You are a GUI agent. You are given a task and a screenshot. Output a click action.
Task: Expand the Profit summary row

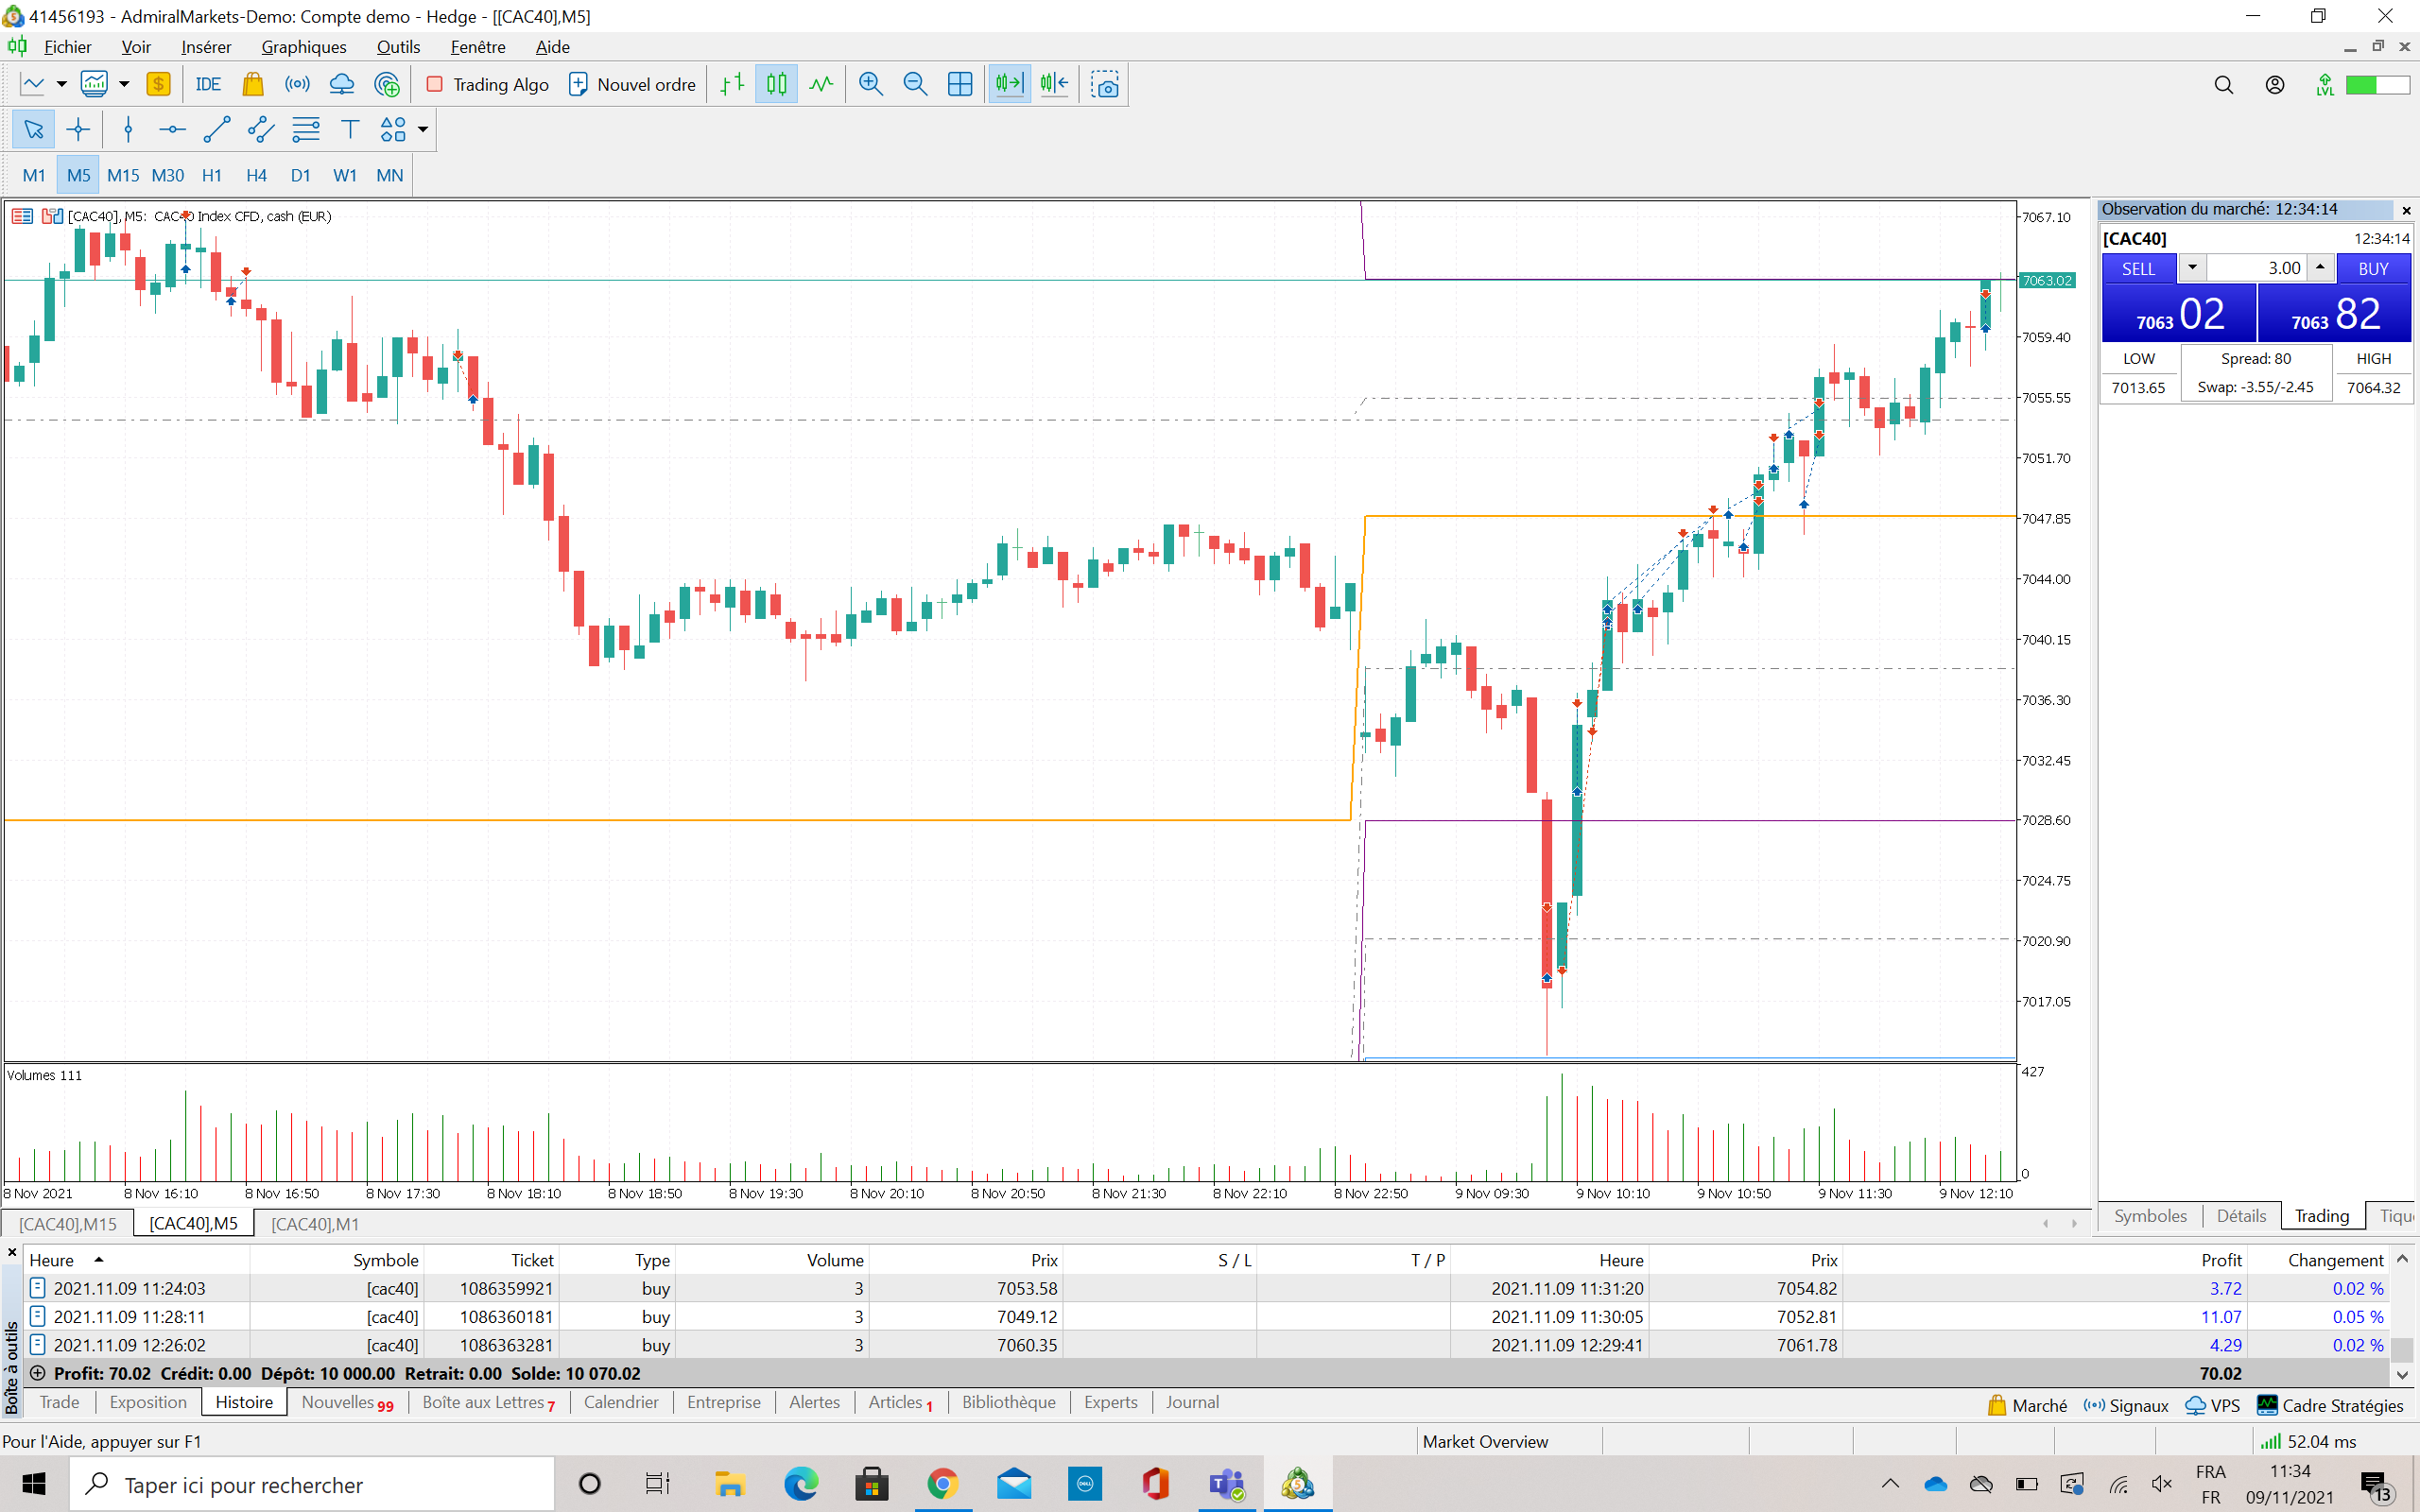click(x=38, y=1373)
